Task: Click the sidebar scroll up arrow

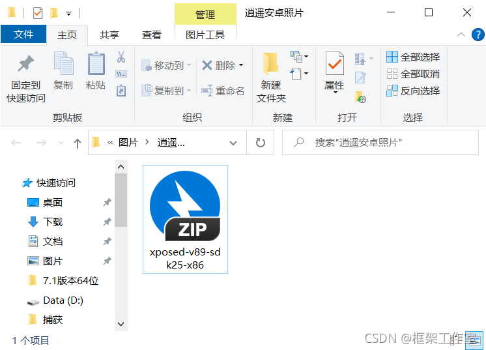Action: (121, 167)
